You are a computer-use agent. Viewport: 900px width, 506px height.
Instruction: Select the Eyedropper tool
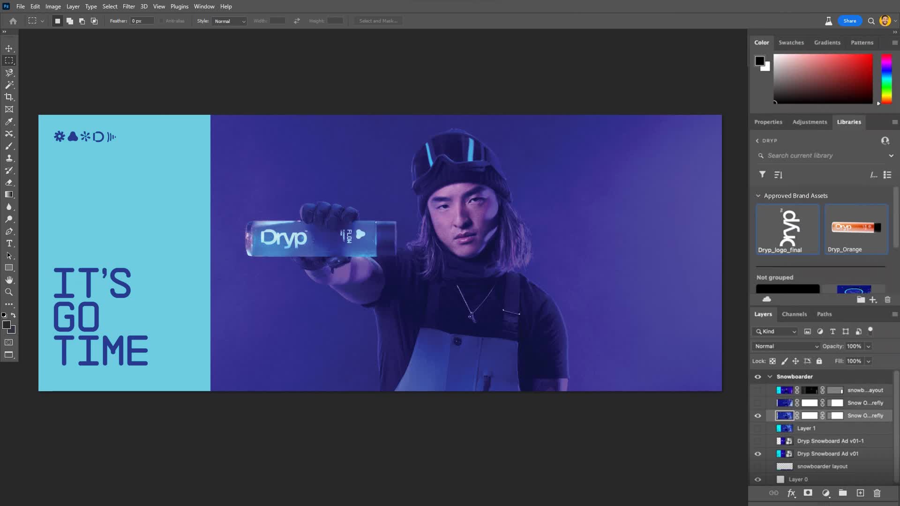[x=9, y=121]
